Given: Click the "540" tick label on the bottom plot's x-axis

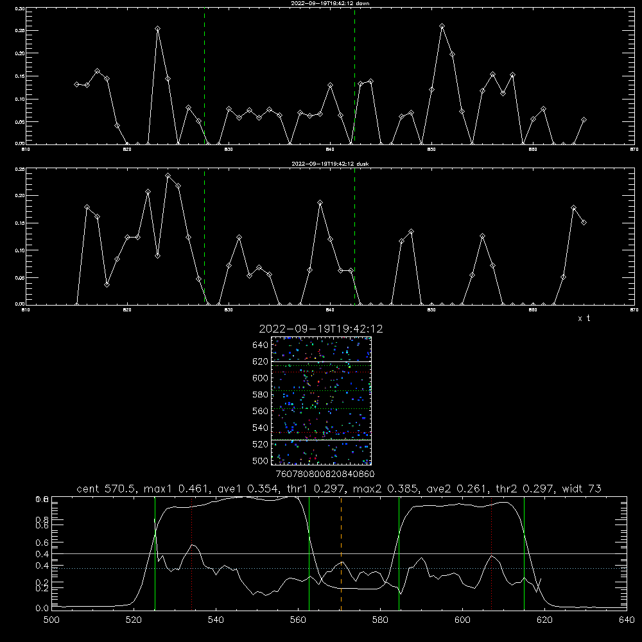Looking at the screenshot, I should point(216,620).
